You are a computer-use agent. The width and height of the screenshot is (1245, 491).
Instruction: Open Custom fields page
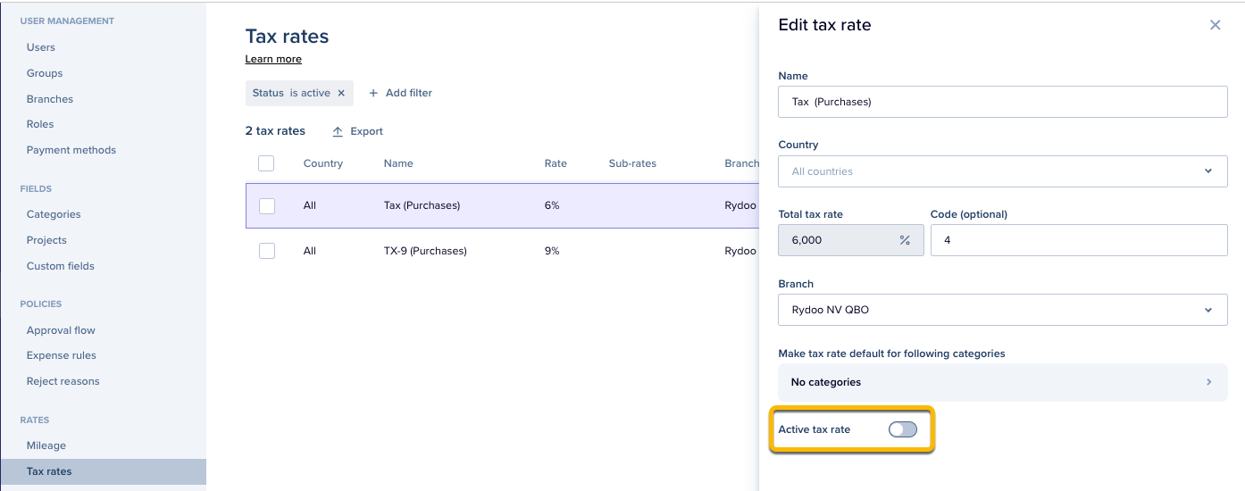tap(61, 266)
